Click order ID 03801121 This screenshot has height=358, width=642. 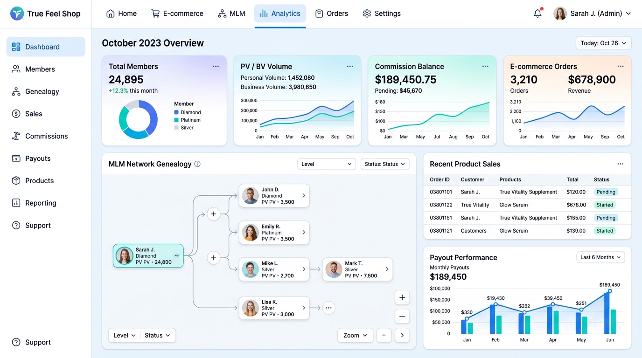pos(441,231)
